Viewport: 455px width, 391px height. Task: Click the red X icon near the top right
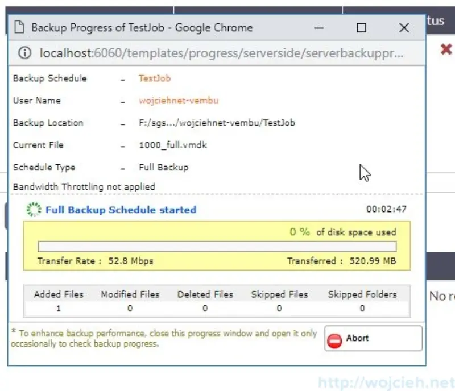[x=445, y=49]
